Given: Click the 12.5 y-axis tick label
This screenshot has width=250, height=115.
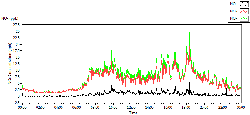Looking at the screenshot, I should (x=17, y=64).
